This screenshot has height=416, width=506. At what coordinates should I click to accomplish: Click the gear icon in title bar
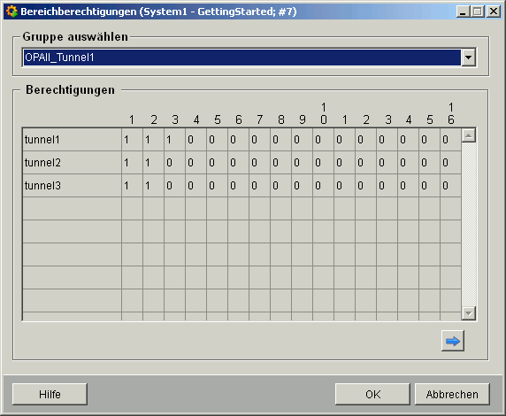tap(11, 12)
